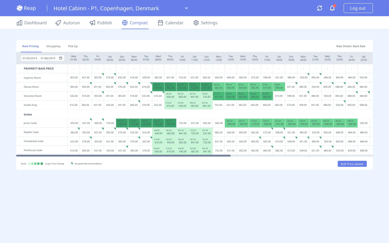Select the Compset navigation tab
This screenshot has width=389, height=243.
(135, 23)
